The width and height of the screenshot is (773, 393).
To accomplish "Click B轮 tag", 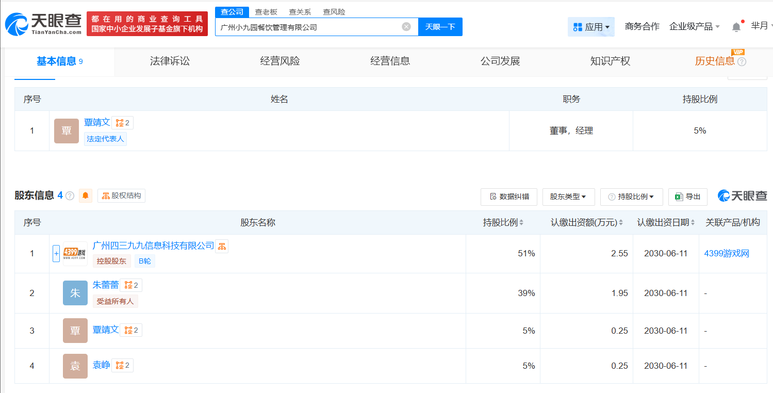I will (145, 261).
